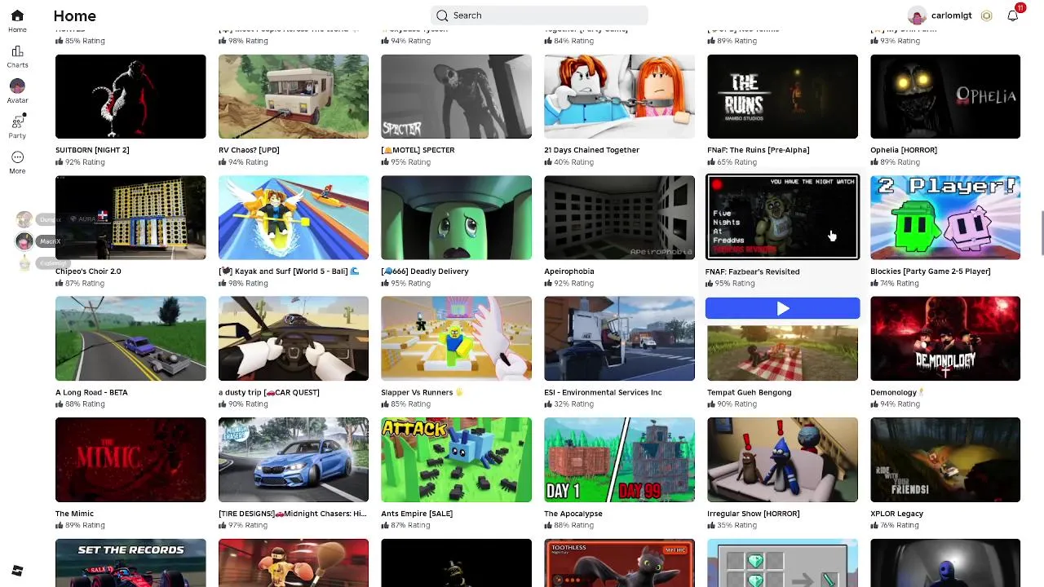Open the Home sidebar icon
This screenshot has height=587, width=1044.
[x=17, y=16]
